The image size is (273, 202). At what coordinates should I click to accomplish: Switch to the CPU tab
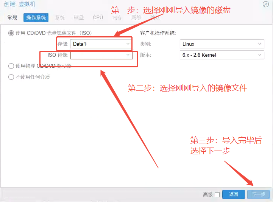(x=98, y=17)
